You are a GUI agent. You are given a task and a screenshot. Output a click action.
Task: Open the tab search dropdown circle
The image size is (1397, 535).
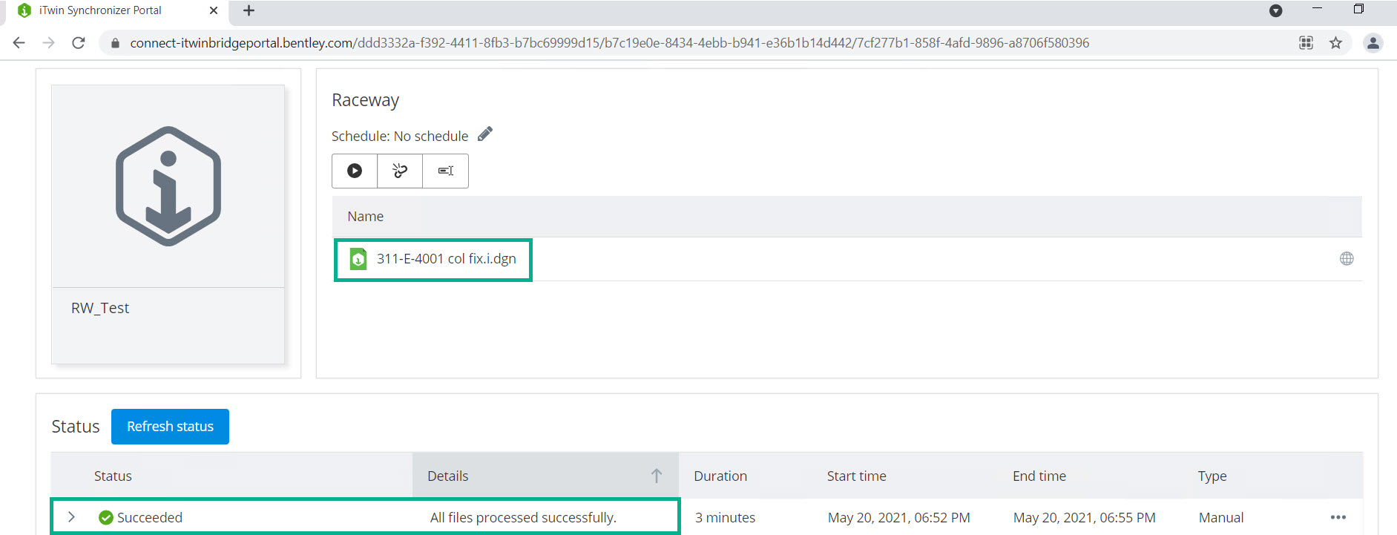1276,10
